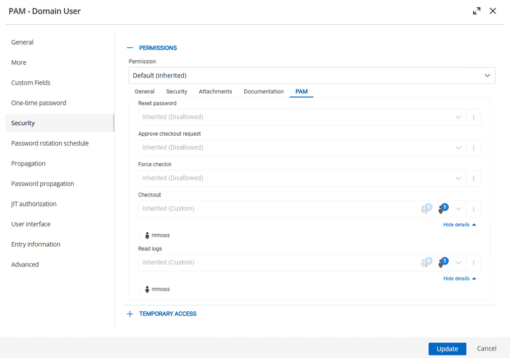The height and width of the screenshot is (358, 510).
Task: Click the group count icon in Read logs
Action: coord(426,263)
